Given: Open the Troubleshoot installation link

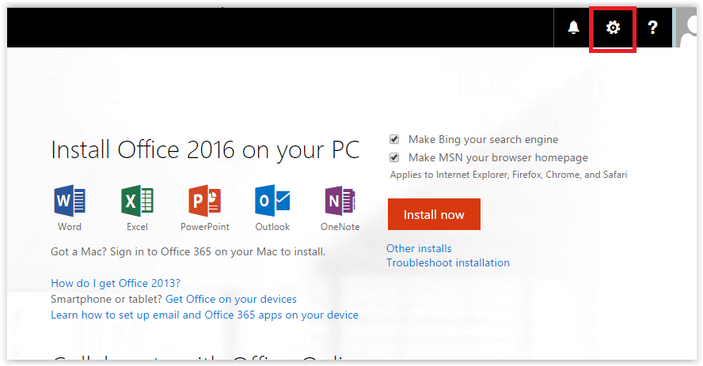Looking at the screenshot, I should pos(448,262).
